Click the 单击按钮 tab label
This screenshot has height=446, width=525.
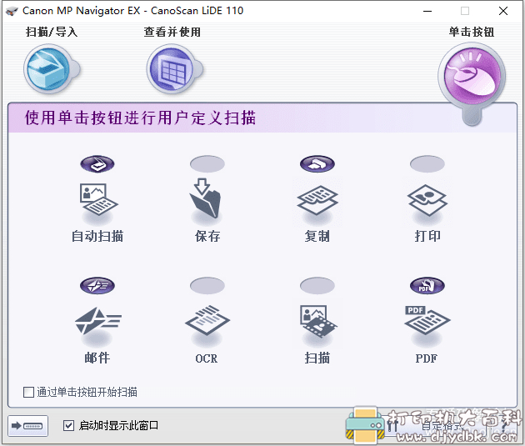pos(472,33)
